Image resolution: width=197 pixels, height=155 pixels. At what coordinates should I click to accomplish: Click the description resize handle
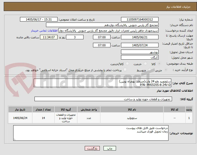point(35,86)
